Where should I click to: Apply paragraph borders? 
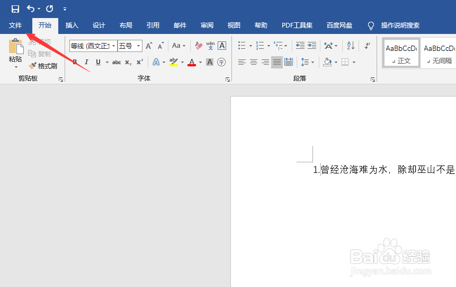[345, 62]
